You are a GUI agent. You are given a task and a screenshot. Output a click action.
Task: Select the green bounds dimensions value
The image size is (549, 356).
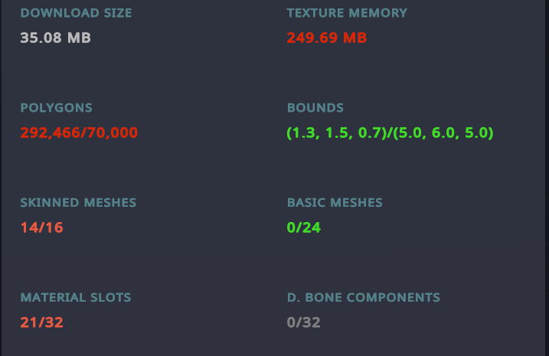point(390,132)
